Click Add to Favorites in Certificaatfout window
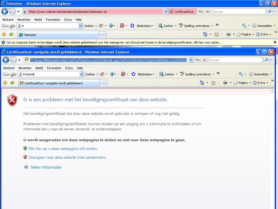This screenshot has height=209, width=278. pyautogui.click(x=12, y=82)
